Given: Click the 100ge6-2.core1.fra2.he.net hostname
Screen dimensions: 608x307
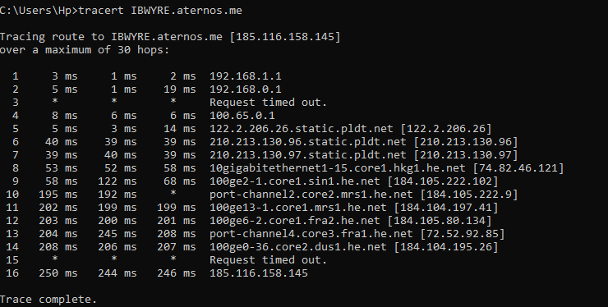Looking at the screenshot, I should 295,221.
